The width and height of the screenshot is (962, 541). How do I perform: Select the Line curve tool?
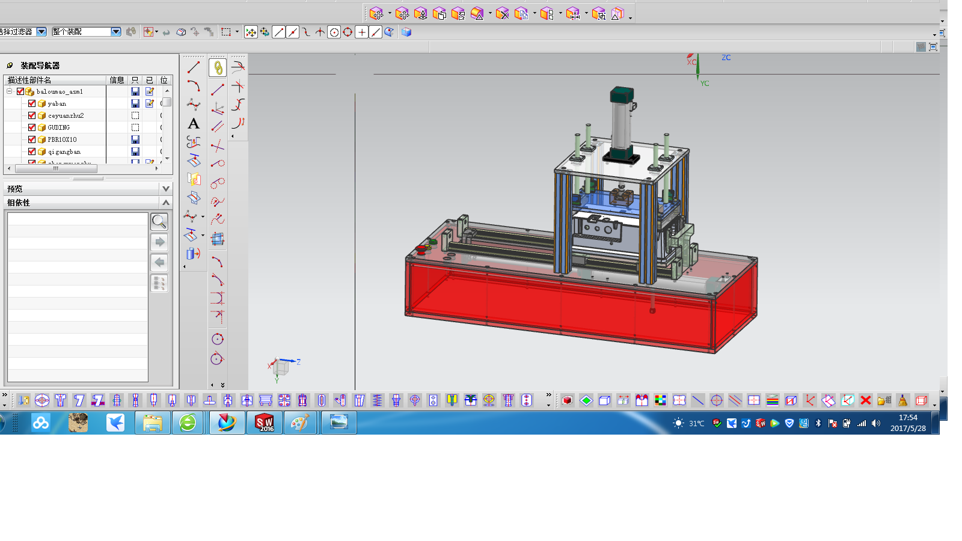(x=194, y=67)
